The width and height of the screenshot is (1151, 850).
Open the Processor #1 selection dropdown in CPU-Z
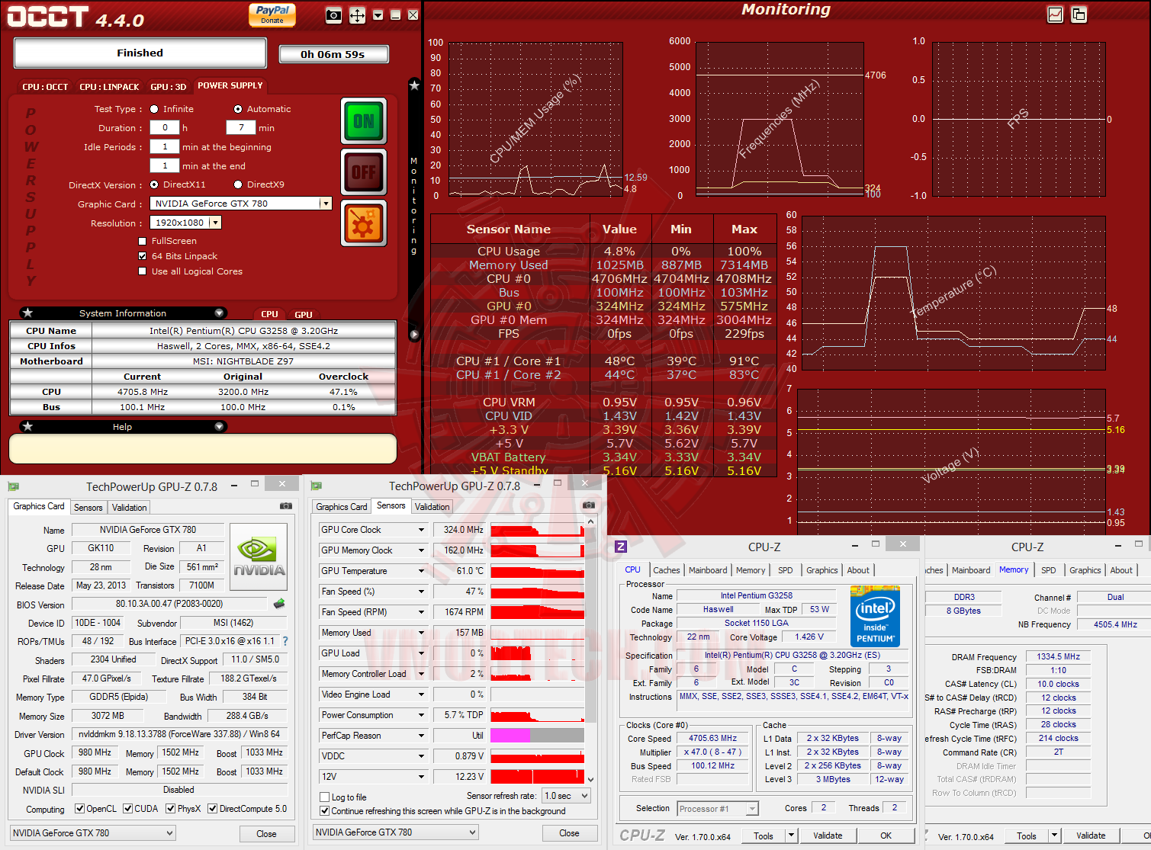click(717, 809)
